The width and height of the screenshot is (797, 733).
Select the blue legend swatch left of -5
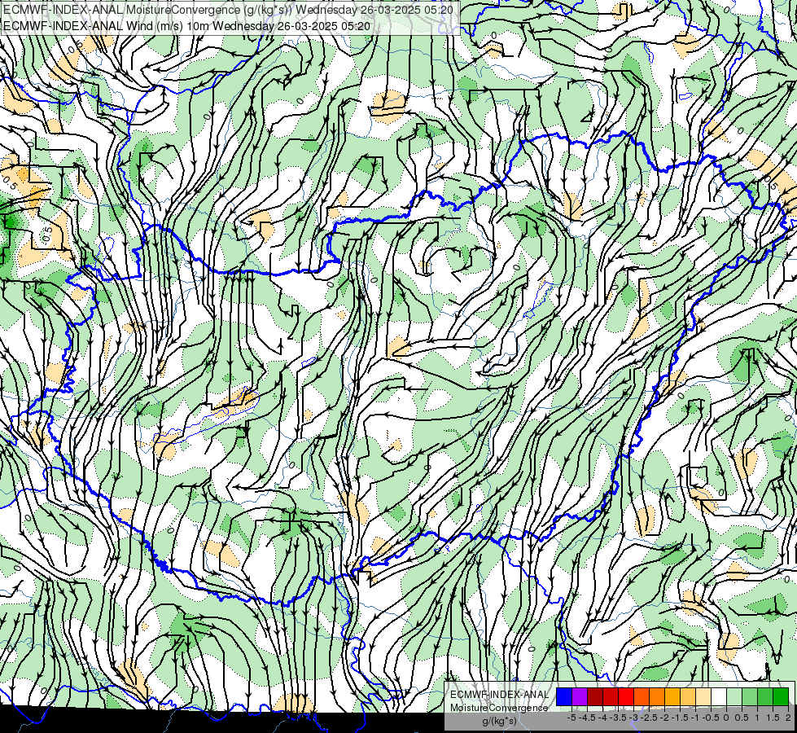(564, 697)
